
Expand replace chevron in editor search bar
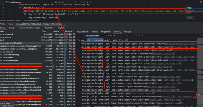click(x=1, y=2)
